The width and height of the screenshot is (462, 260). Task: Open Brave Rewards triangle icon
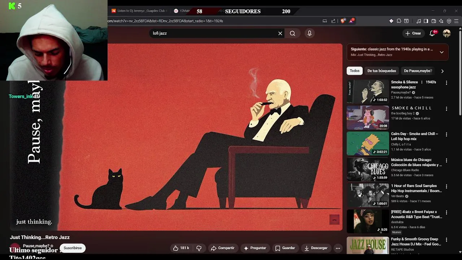351,21
